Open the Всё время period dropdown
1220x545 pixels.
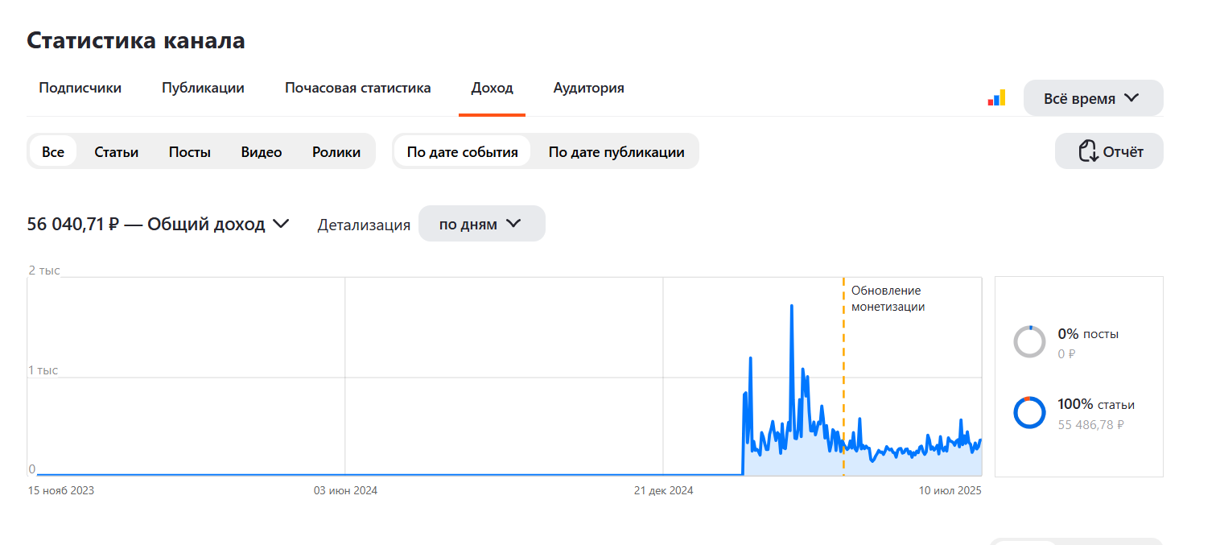pyautogui.click(x=1093, y=98)
